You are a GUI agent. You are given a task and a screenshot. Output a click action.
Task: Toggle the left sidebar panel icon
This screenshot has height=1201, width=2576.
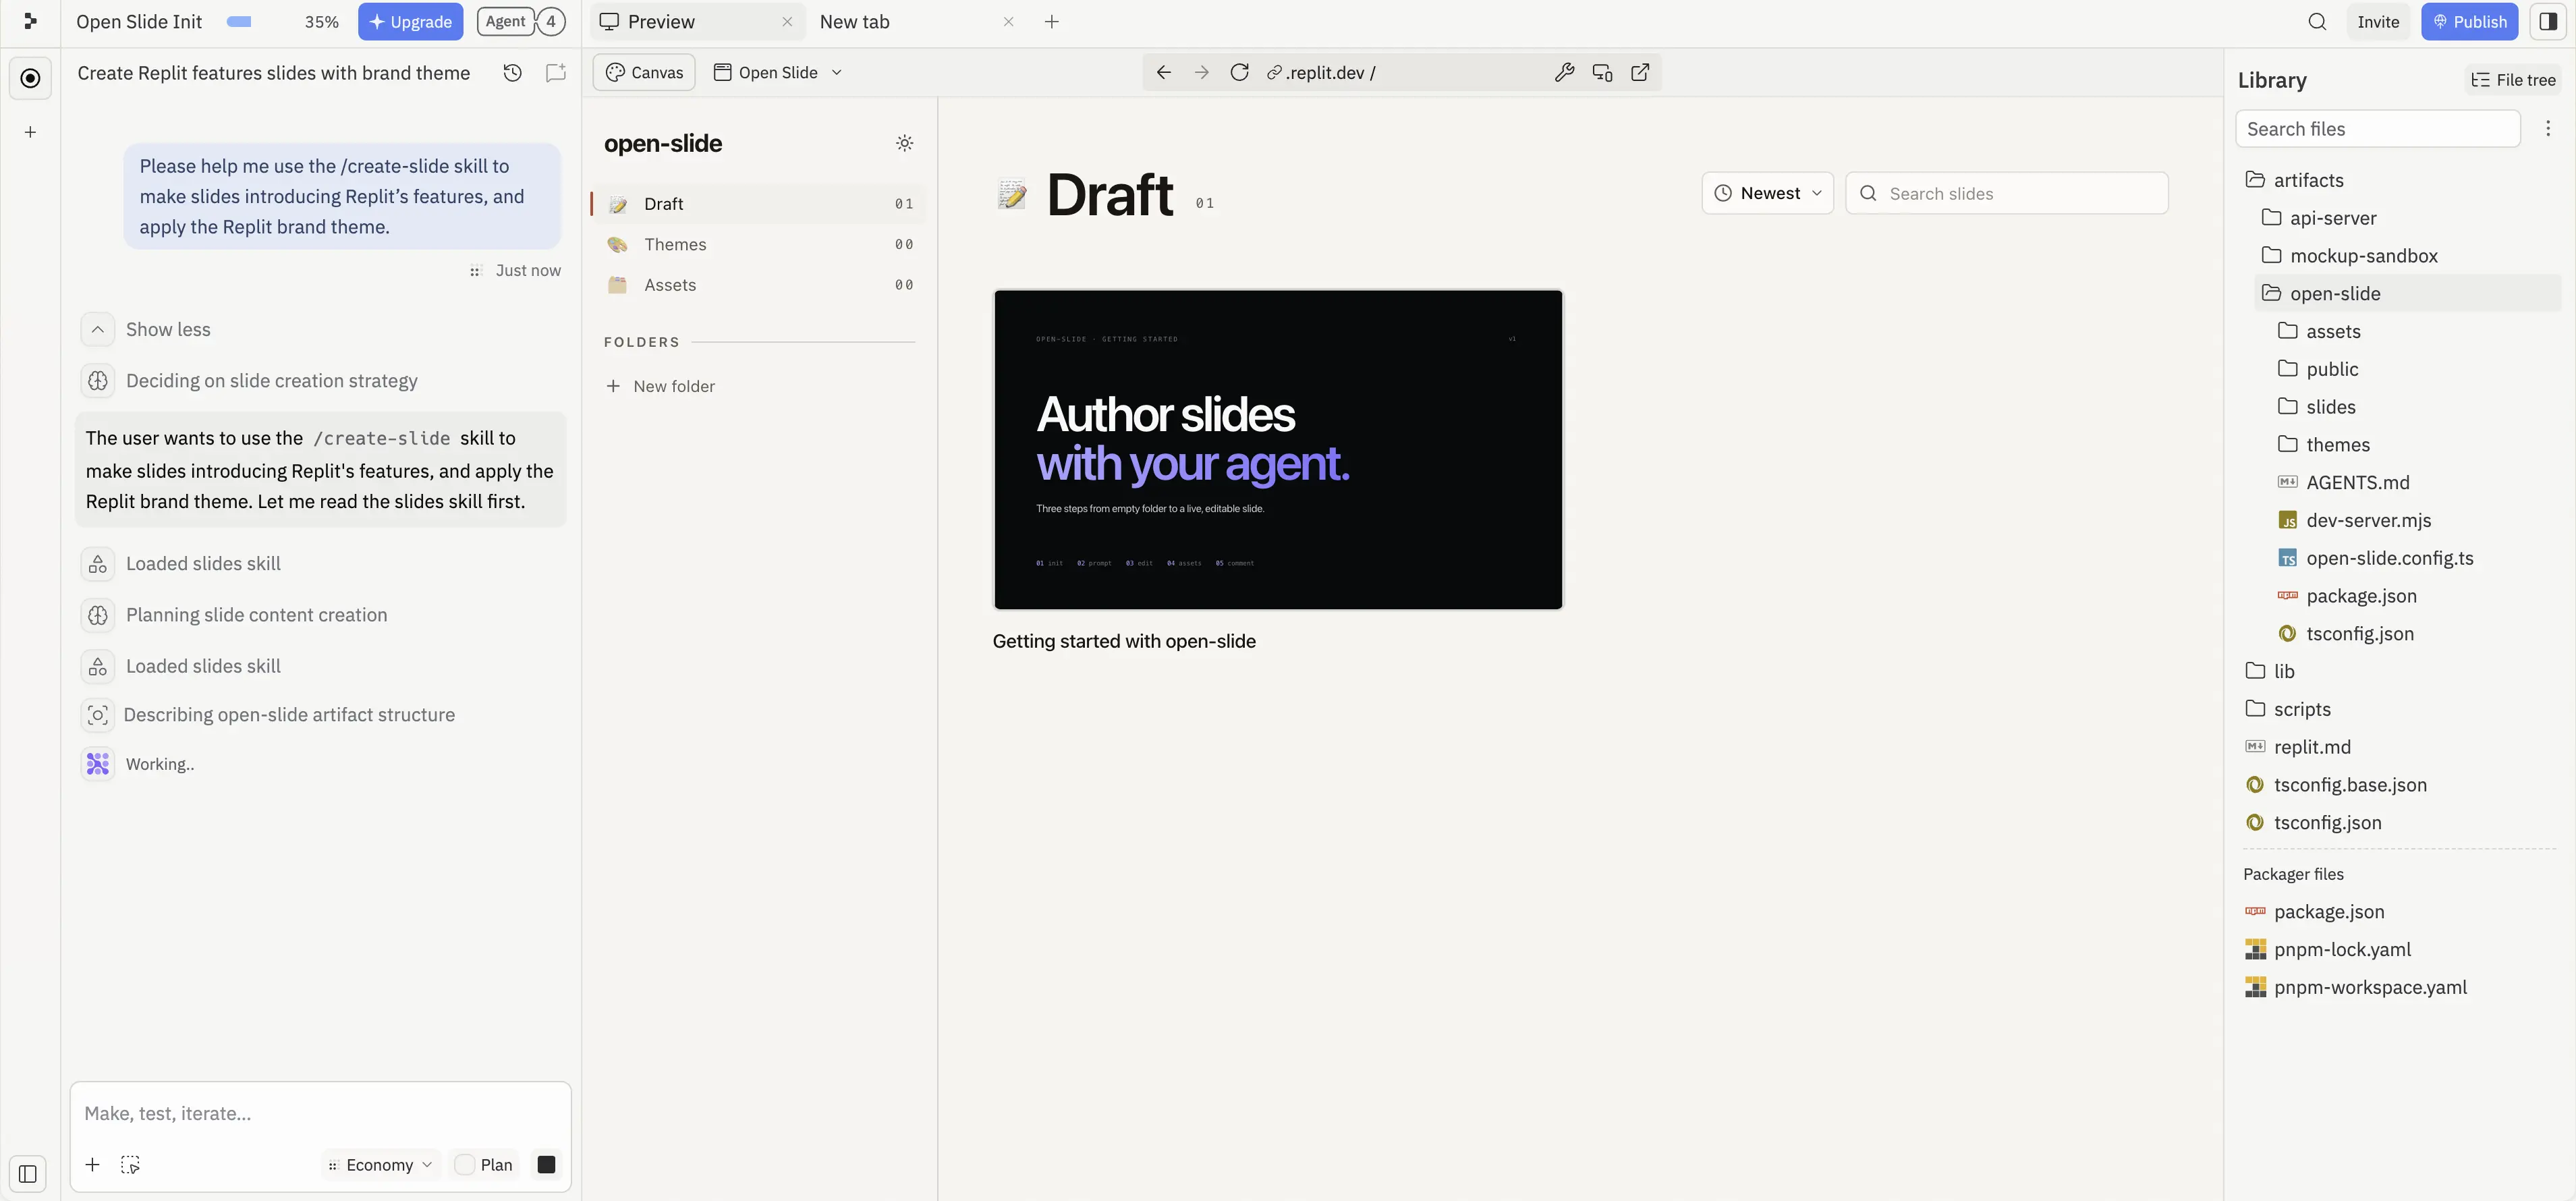pyautogui.click(x=28, y=1174)
